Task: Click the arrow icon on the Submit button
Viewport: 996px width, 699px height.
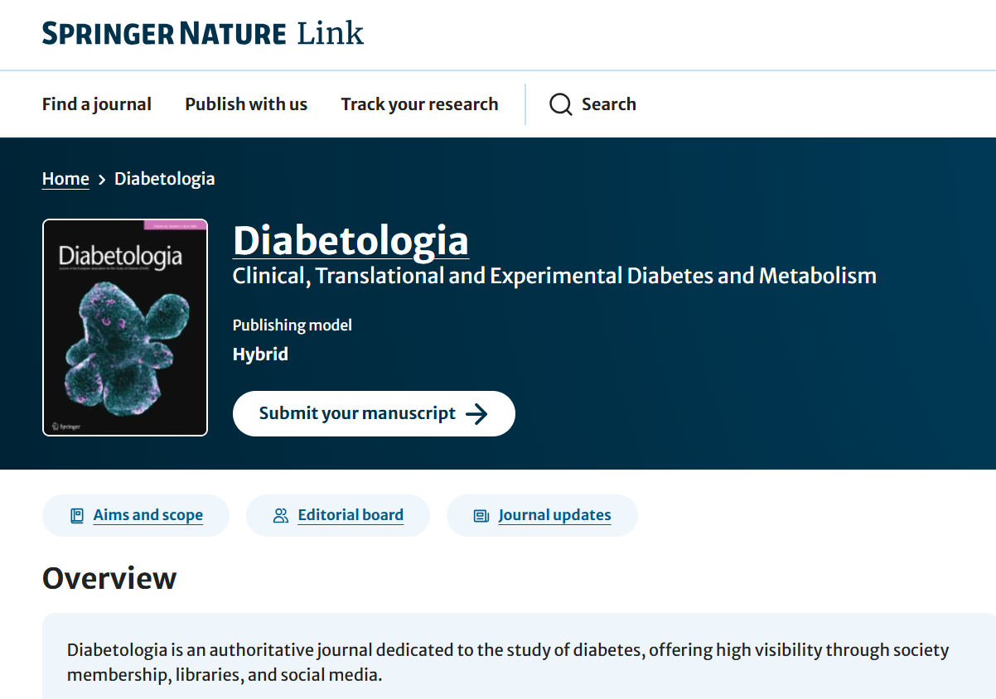Action: [476, 414]
